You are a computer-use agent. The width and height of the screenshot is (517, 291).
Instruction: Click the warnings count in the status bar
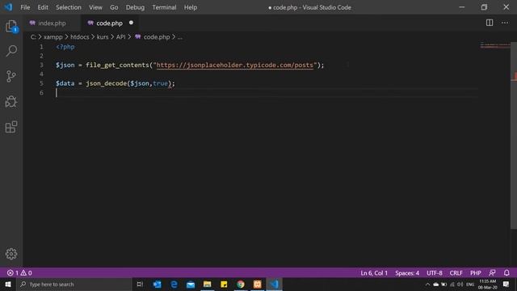tap(27, 273)
